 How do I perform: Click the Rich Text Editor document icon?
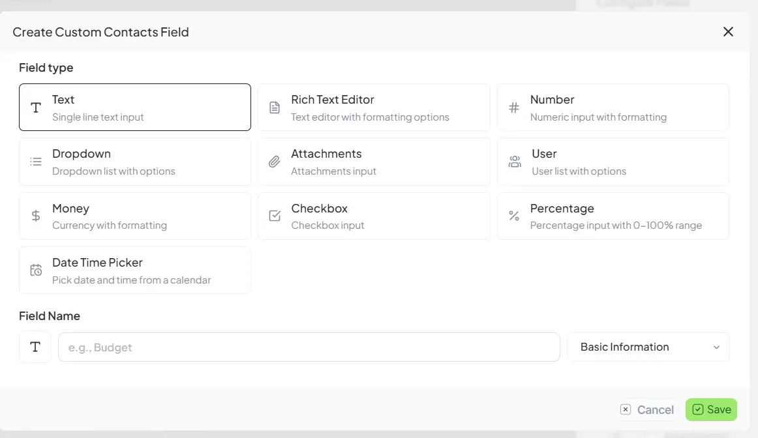point(275,108)
